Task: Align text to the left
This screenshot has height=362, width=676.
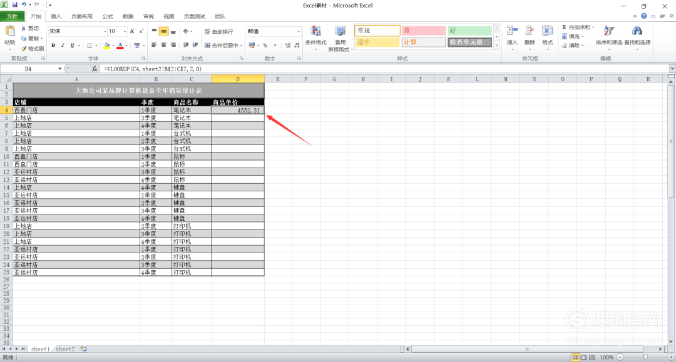Action: pos(154,45)
